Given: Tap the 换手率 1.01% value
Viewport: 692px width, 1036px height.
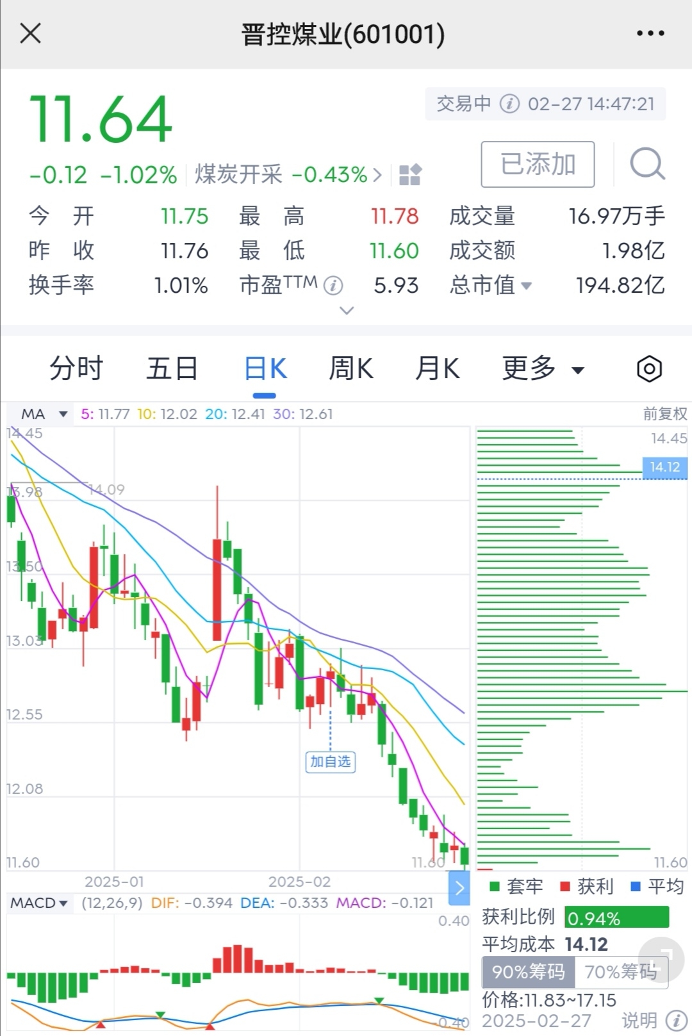Looking at the screenshot, I should pyautogui.click(x=181, y=285).
